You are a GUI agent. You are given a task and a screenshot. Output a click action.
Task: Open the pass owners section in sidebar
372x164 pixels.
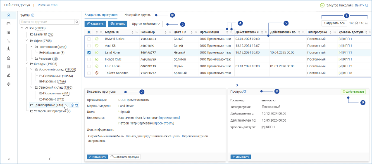(x=9, y=15)
